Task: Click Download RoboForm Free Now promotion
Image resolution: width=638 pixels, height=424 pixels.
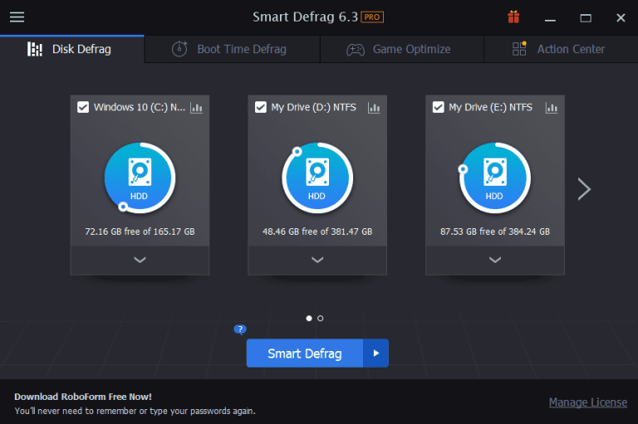Action: [83, 397]
